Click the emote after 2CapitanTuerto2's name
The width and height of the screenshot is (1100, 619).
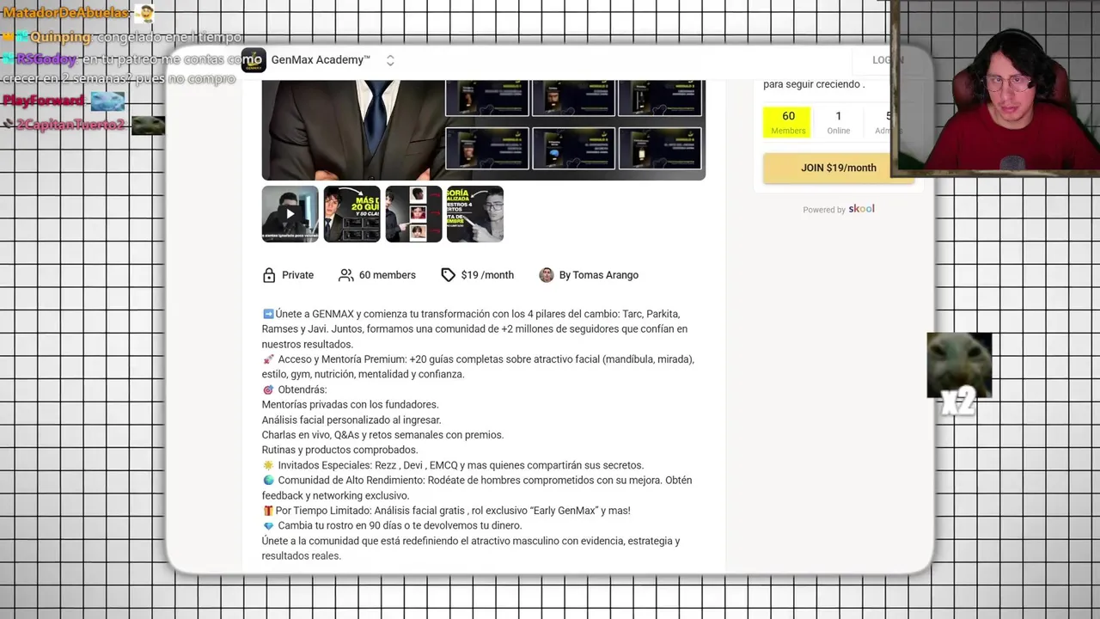coord(148,126)
